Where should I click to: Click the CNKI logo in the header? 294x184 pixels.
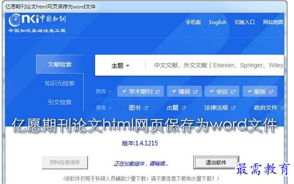coord(37,20)
